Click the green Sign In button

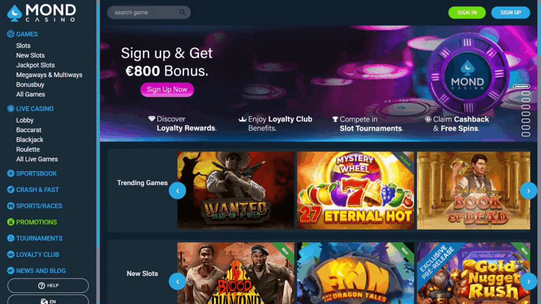pos(467,13)
